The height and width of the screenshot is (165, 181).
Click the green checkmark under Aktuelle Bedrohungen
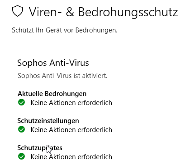click(x=21, y=102)
